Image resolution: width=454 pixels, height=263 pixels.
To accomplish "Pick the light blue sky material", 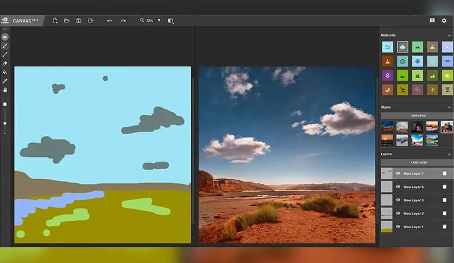I will tap(387, 47).
